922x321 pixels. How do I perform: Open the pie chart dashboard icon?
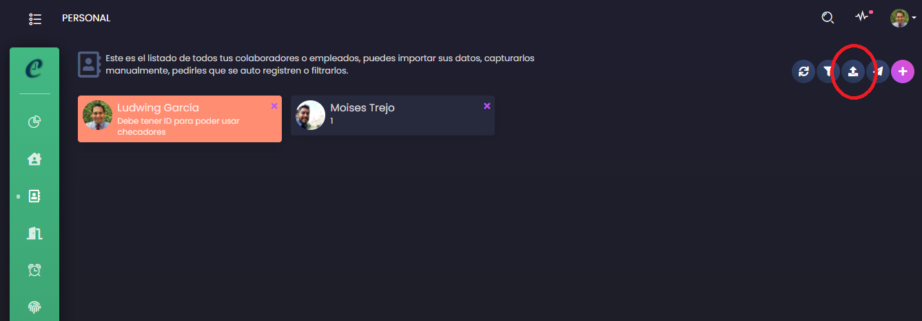point(34,122)
